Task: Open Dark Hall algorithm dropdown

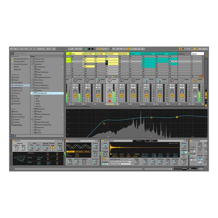Action: [x=146, y=156]
